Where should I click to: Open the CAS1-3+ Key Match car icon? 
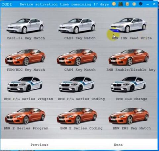tap(25, 26)
